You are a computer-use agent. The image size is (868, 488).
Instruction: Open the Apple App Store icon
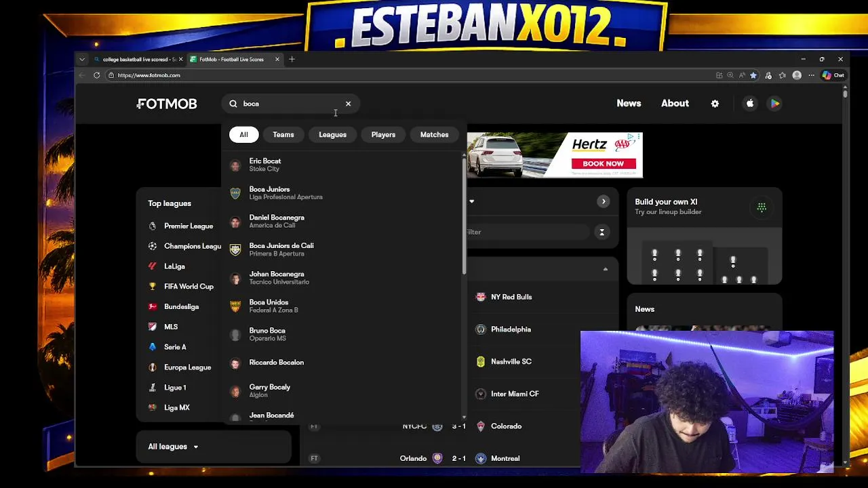pyautogui.click(x=750, y=104)
